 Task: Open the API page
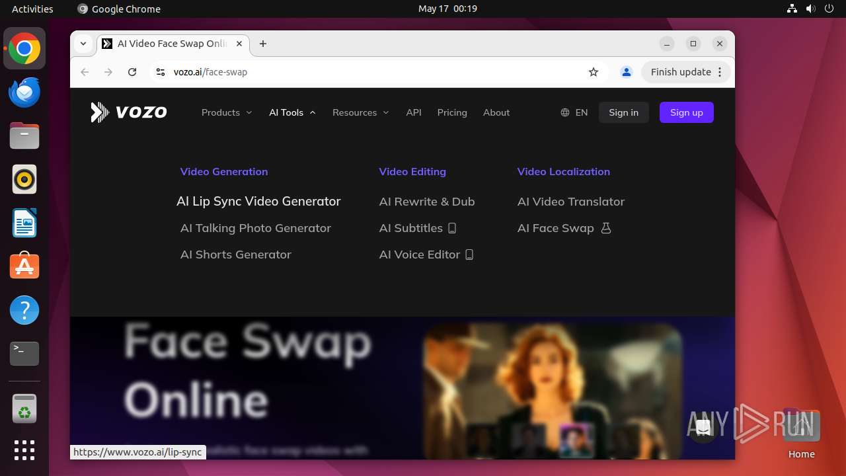click(x=414, y=112)
